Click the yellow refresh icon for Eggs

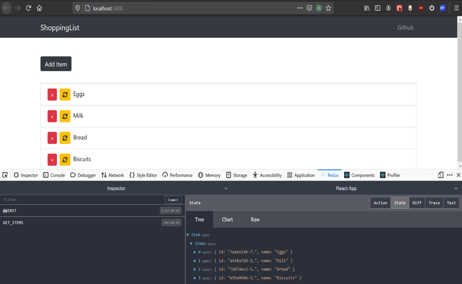click(65, 95)
